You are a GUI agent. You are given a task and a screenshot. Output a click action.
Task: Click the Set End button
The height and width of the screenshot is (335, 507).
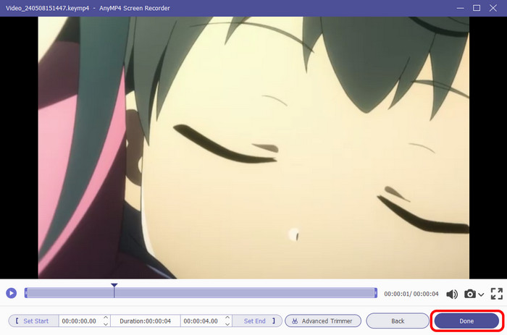point(257,321)
